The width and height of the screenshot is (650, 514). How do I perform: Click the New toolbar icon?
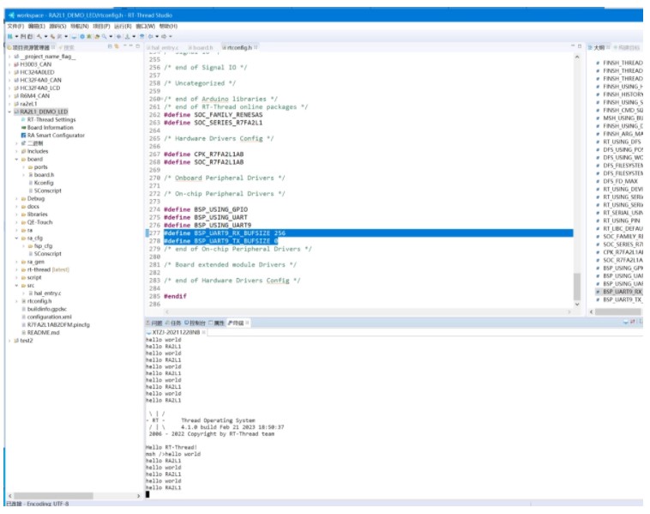[10, 37]
